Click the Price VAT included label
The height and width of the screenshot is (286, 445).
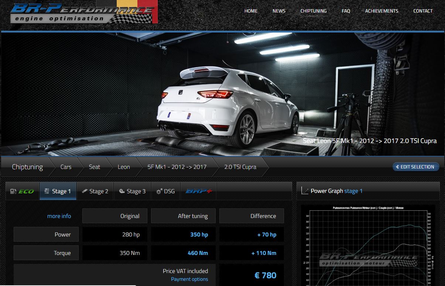[185, 271]
